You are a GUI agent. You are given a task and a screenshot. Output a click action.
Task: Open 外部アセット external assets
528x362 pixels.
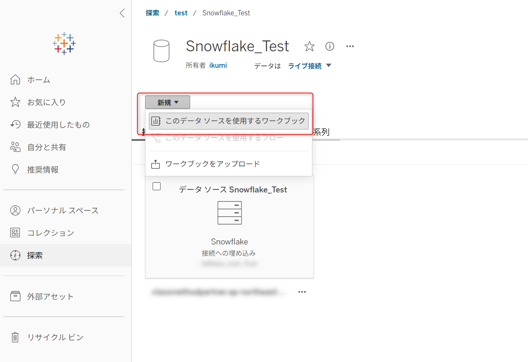pos(66,296)
